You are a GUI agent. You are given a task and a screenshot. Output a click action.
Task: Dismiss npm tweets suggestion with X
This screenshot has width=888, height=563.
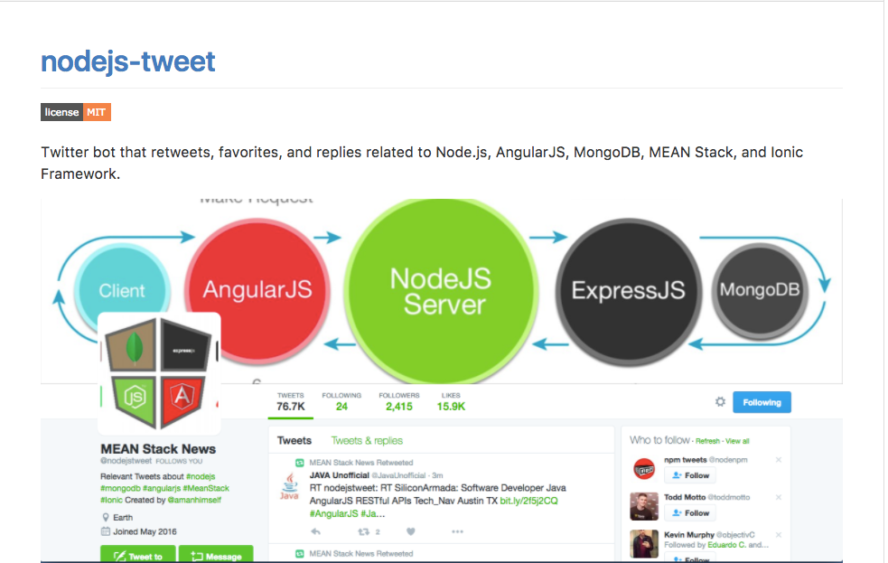click(x=779, y=460)
